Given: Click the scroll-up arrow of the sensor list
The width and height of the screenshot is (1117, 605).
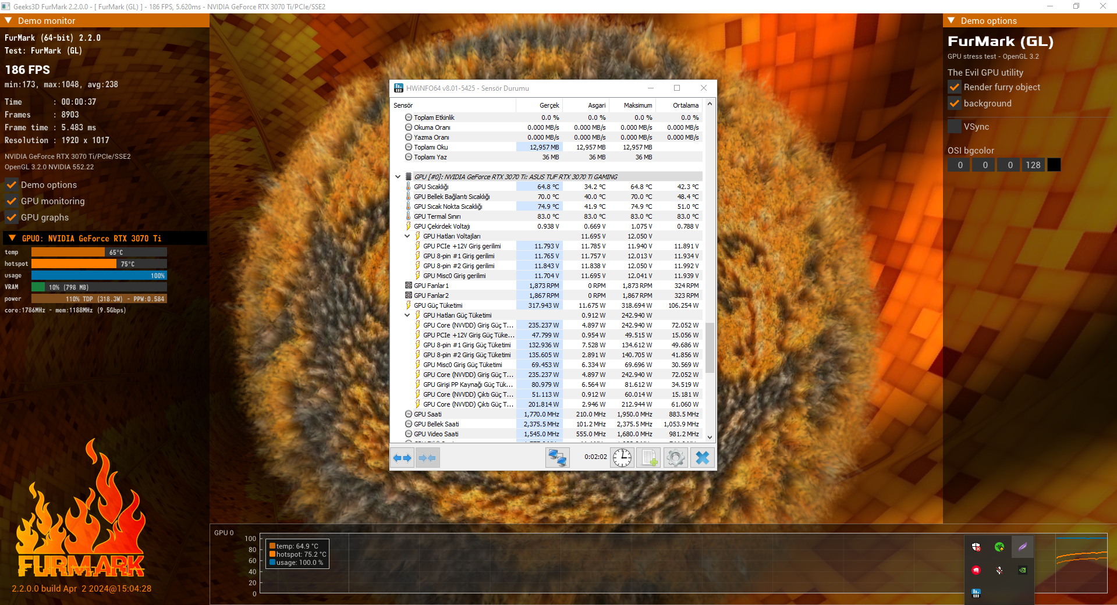Looking at the screenshot, I should (710, 104).
